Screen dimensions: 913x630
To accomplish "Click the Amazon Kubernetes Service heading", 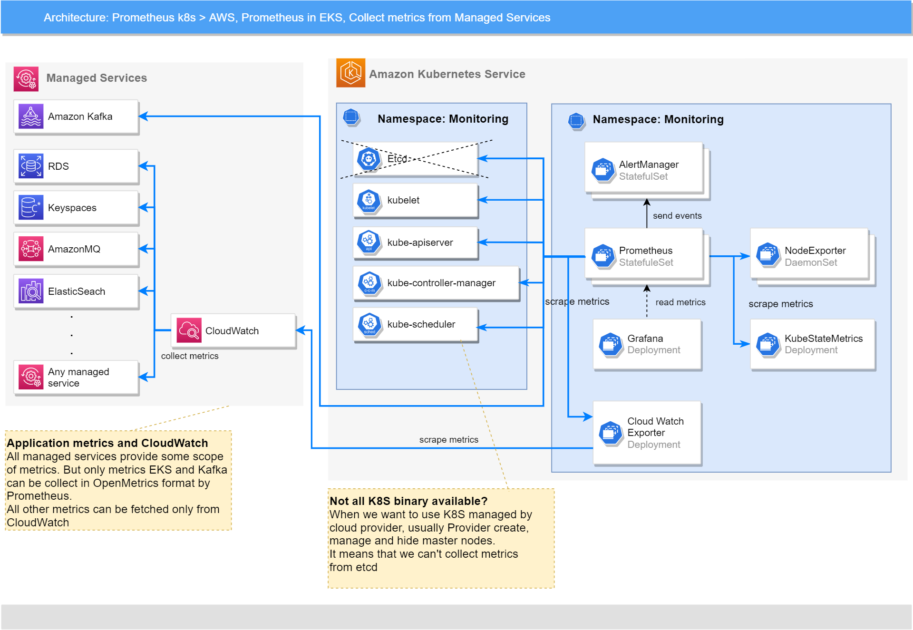I will click(x=447, y=74).
